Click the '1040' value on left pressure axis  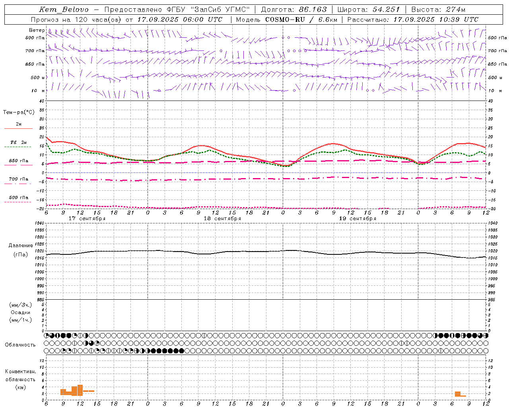pos(39,223)
